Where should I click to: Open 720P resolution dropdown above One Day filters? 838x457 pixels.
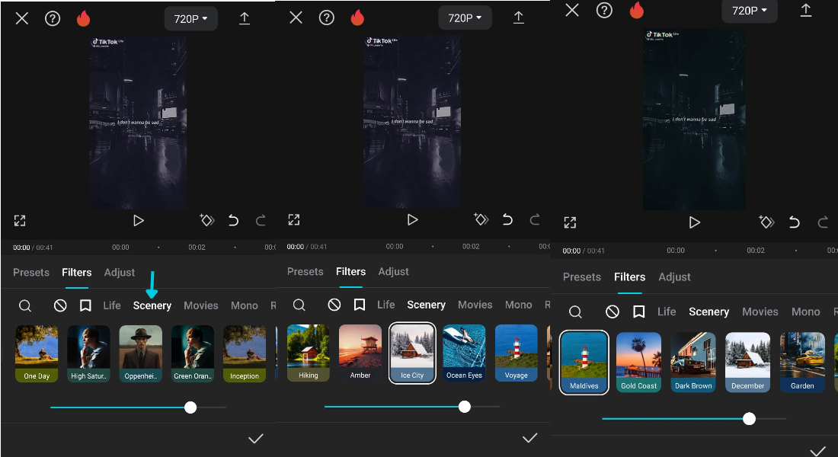point(190,18)
